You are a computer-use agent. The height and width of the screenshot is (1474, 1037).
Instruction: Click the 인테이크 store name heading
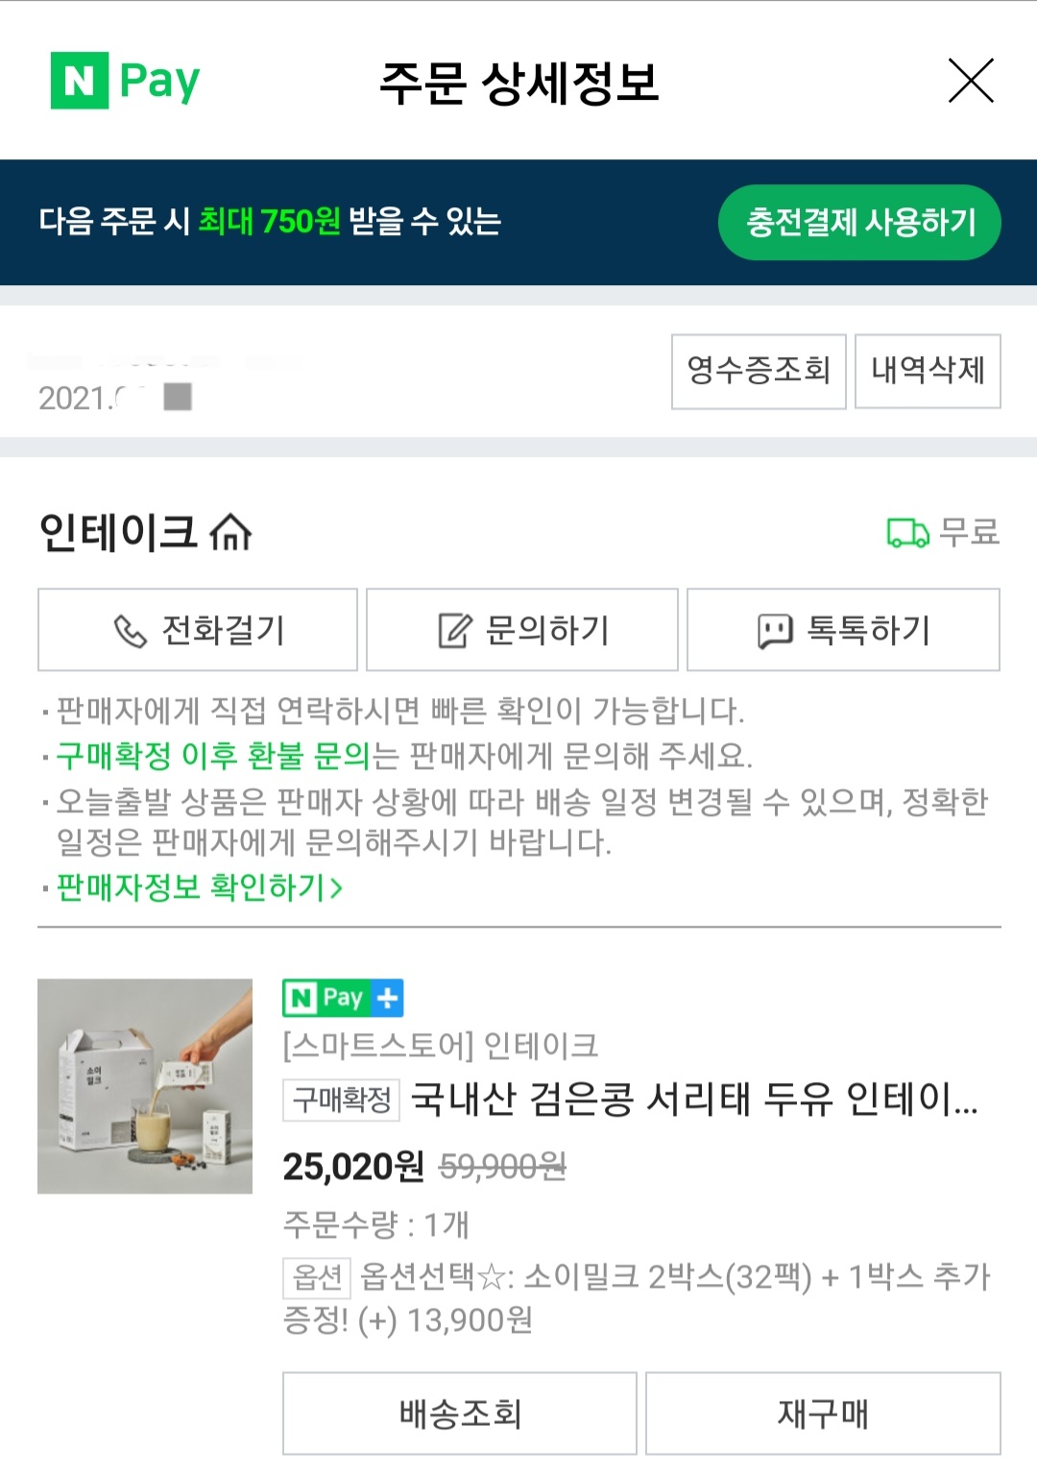[x=118, y=532]
